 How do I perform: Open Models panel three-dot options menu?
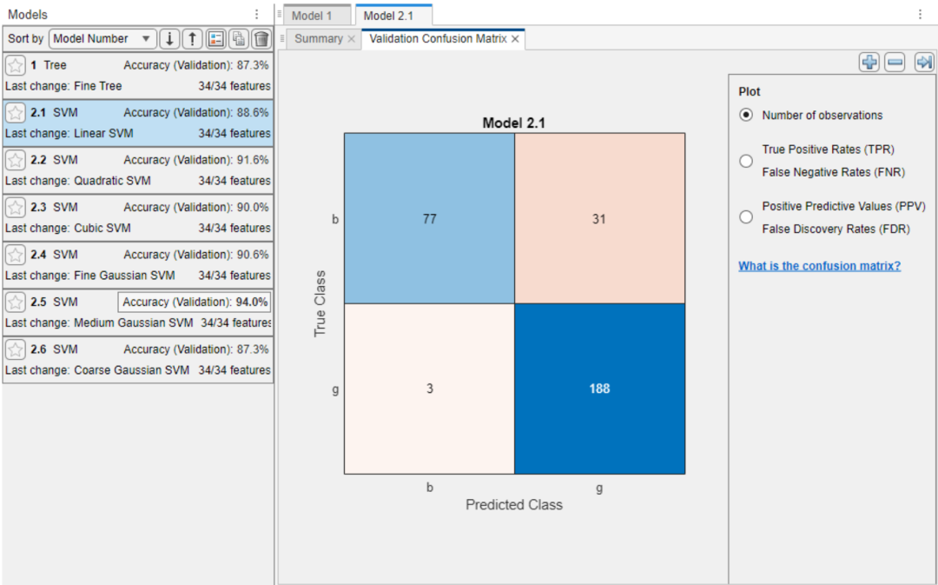click(256, 15)
